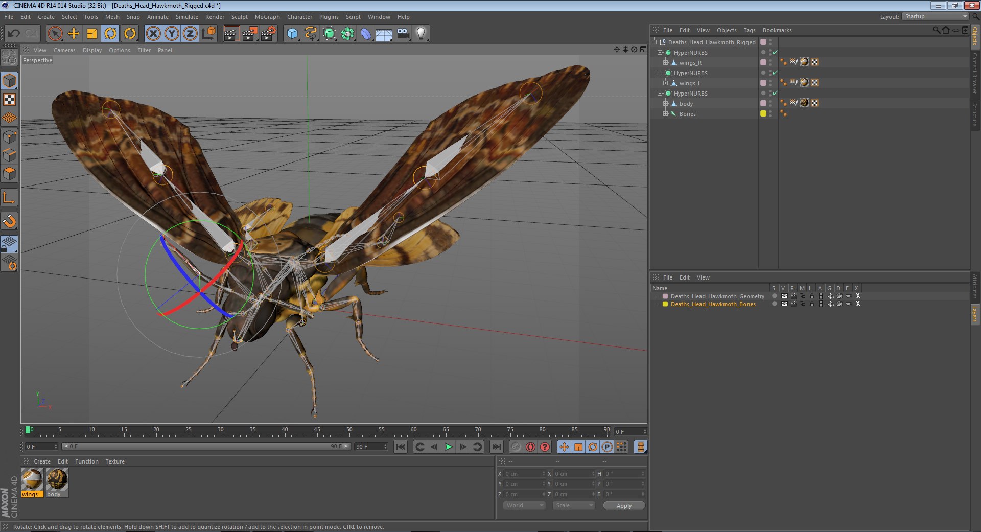Select the Live Selection tool
Screen dimensions: 981x532
[55, 34]
